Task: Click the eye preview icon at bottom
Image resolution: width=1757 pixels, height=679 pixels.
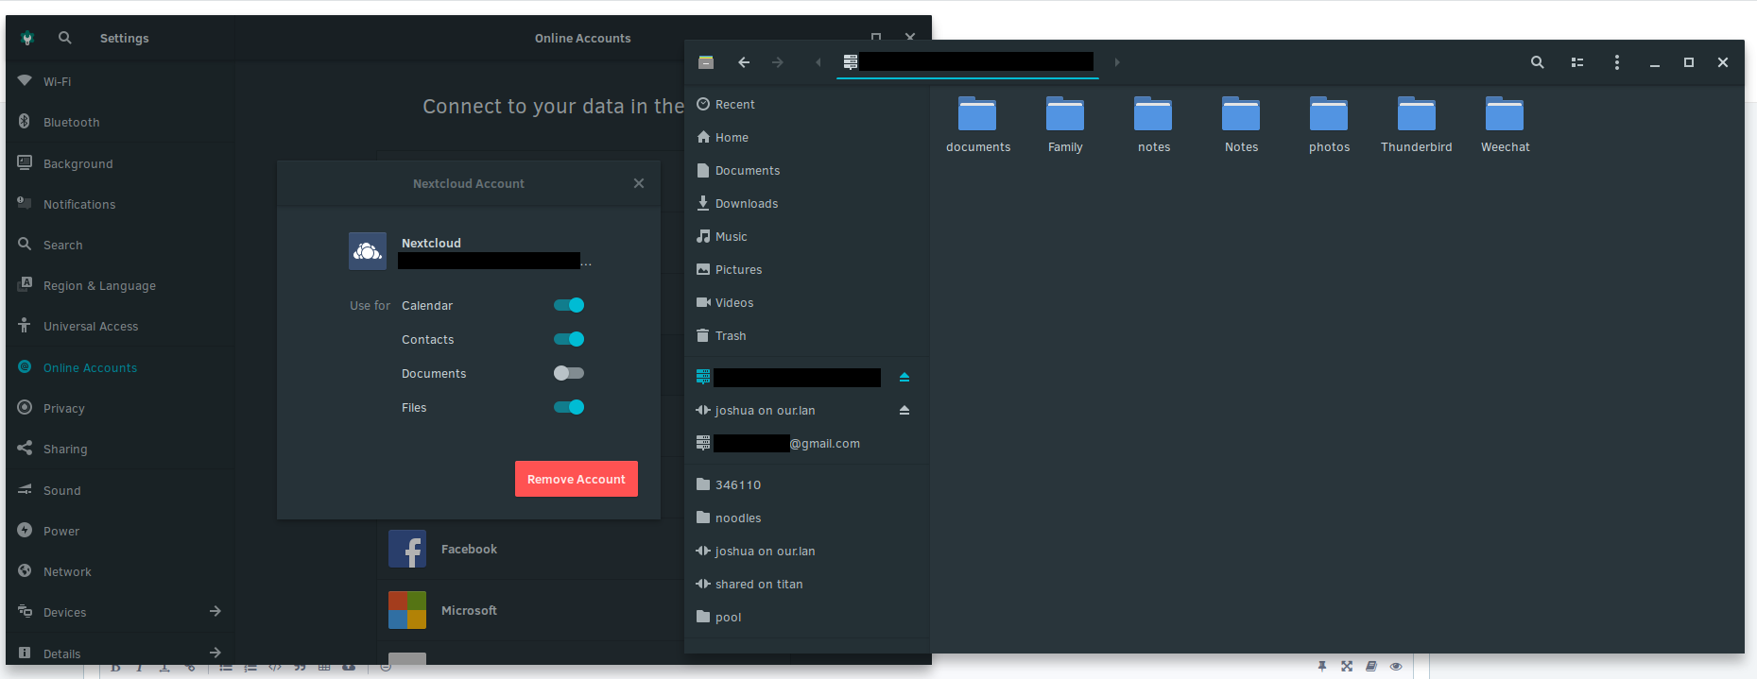Action: tap(1396, 666)
